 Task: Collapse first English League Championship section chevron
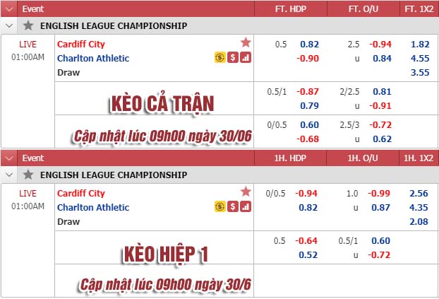(9, 26)
